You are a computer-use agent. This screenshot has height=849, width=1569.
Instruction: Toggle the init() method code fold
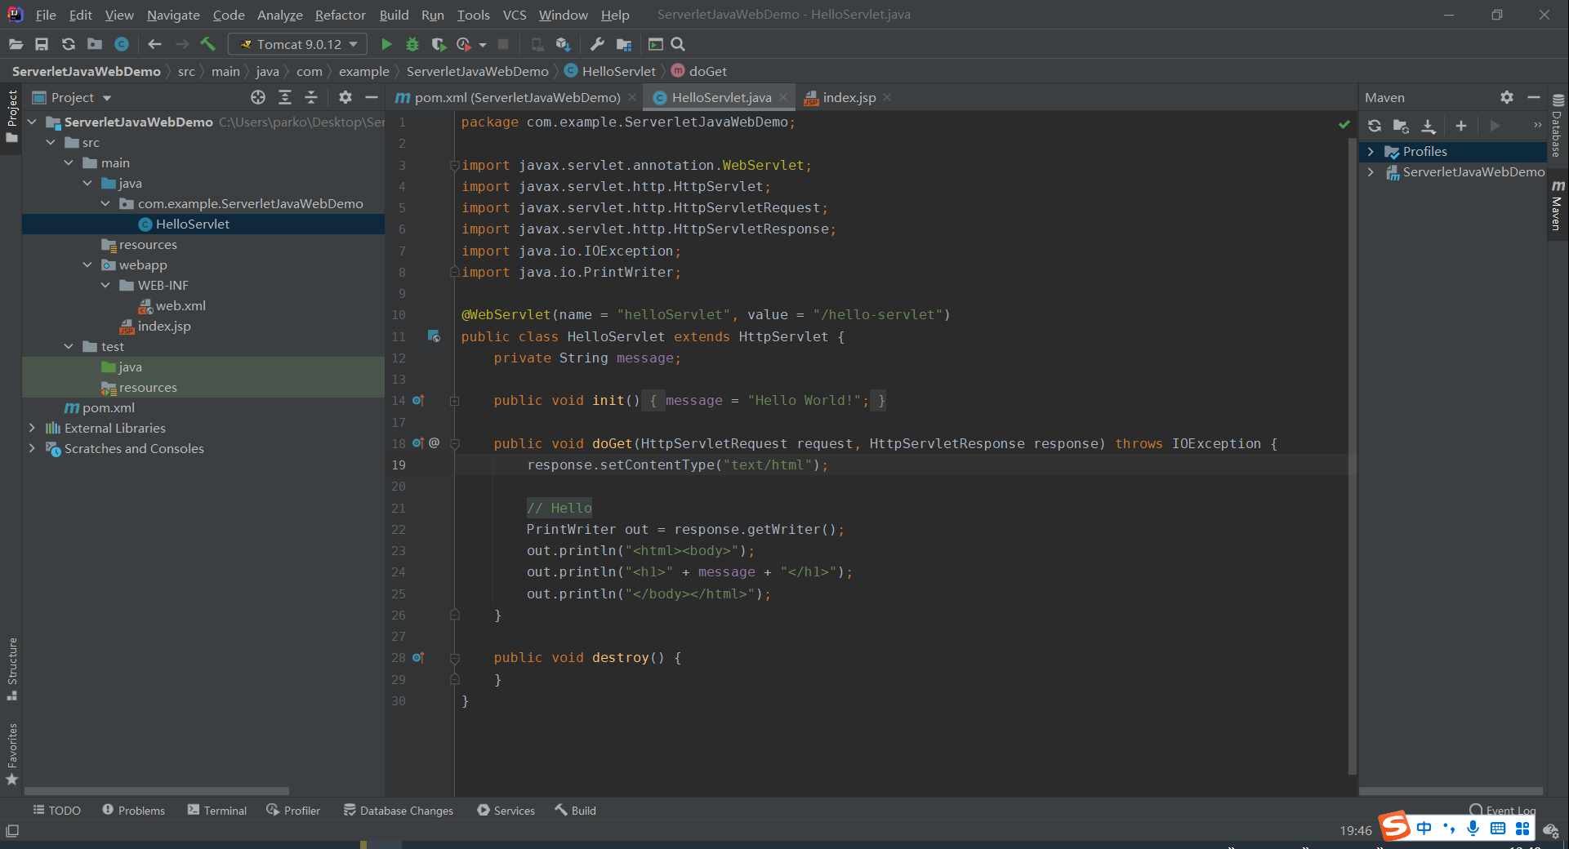click(455, 401)
